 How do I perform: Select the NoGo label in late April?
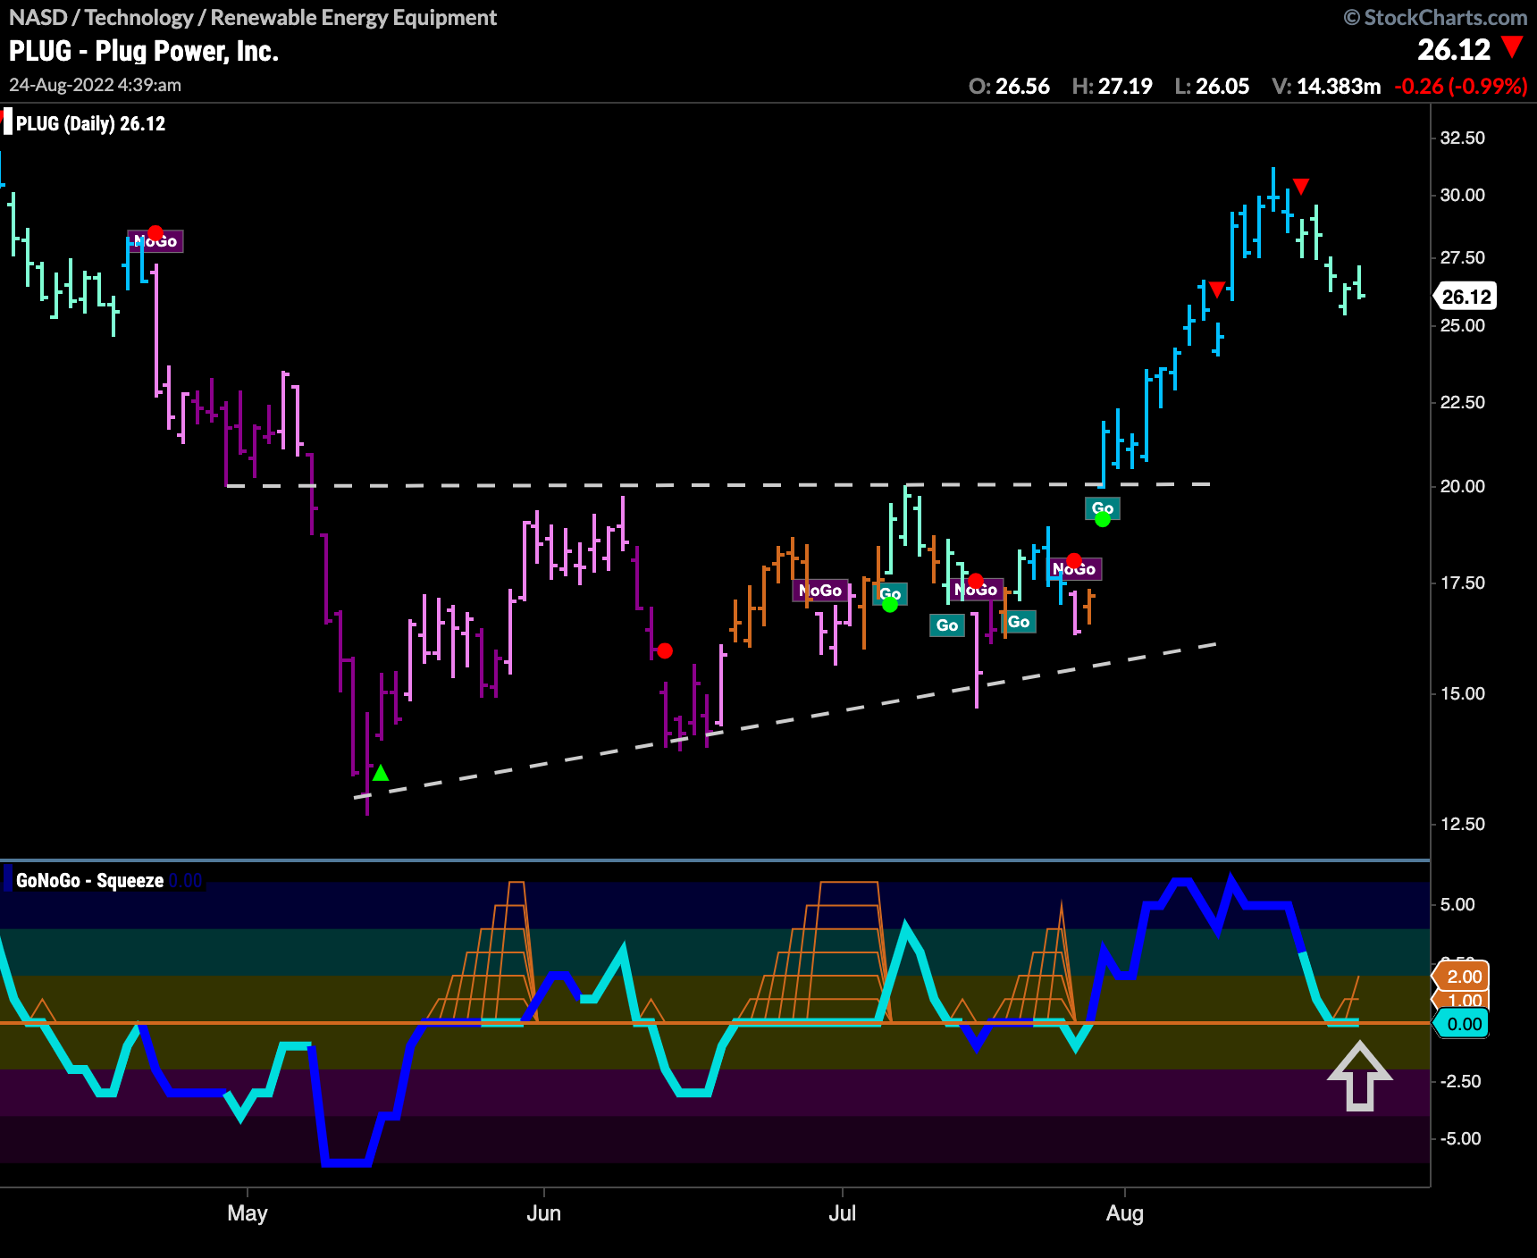(155, 241)
